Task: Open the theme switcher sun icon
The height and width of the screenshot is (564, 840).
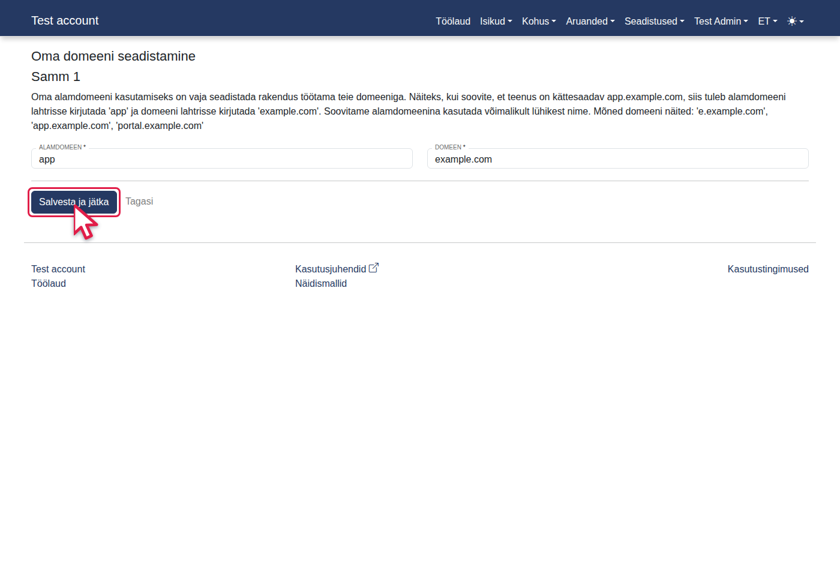Action: point(795,21)
